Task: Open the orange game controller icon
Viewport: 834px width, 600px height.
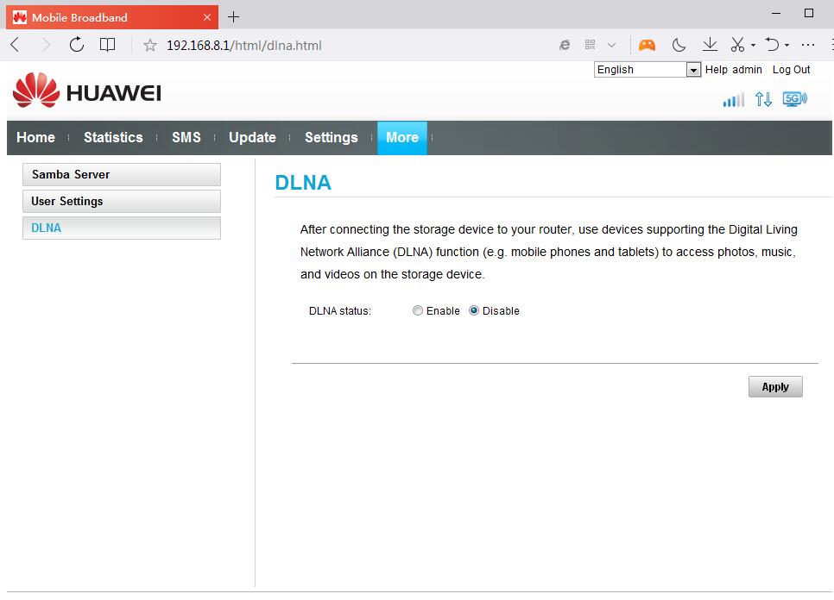Action: pos(647,45)
